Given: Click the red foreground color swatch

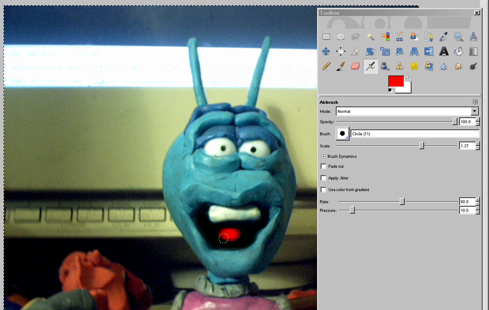Looking at the screenshot, I should point(395,81).
